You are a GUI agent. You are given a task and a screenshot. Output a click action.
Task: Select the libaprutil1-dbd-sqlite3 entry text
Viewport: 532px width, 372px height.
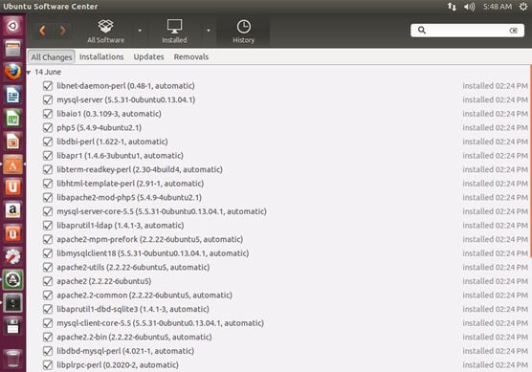133,309
